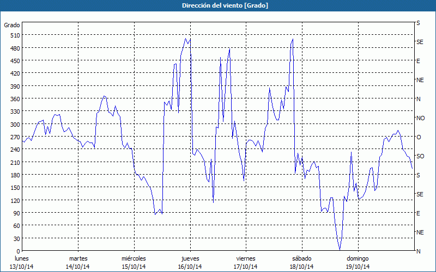Image resolution: width=436 pixels, height=272 pixels.
Task: Click the NO compass label on right axis
Action: [x=420, y=118]
